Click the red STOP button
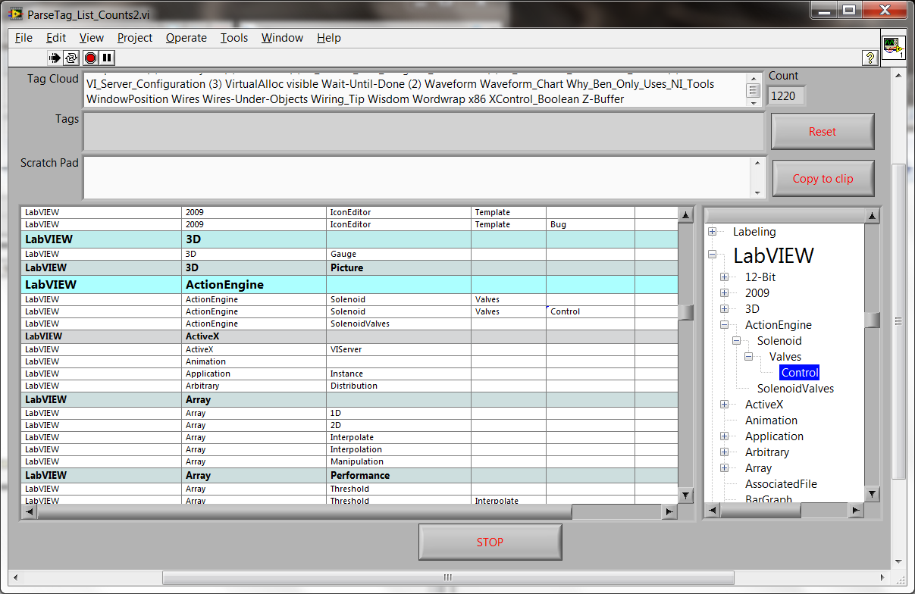This screenshot has width=915, height=594. click(490, 542)
